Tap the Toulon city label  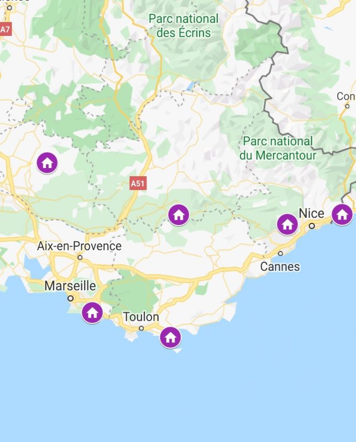[141, 317]
